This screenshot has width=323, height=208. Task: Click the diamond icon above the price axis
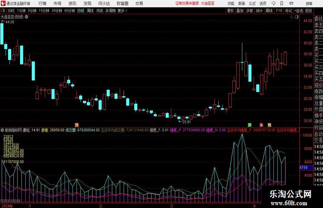point(292,17)
